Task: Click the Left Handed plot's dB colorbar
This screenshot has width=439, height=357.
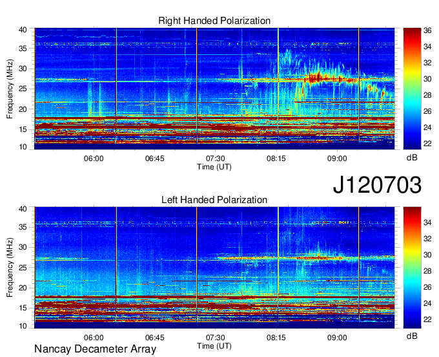Action: pyautogui.click(x=412, y=268)
